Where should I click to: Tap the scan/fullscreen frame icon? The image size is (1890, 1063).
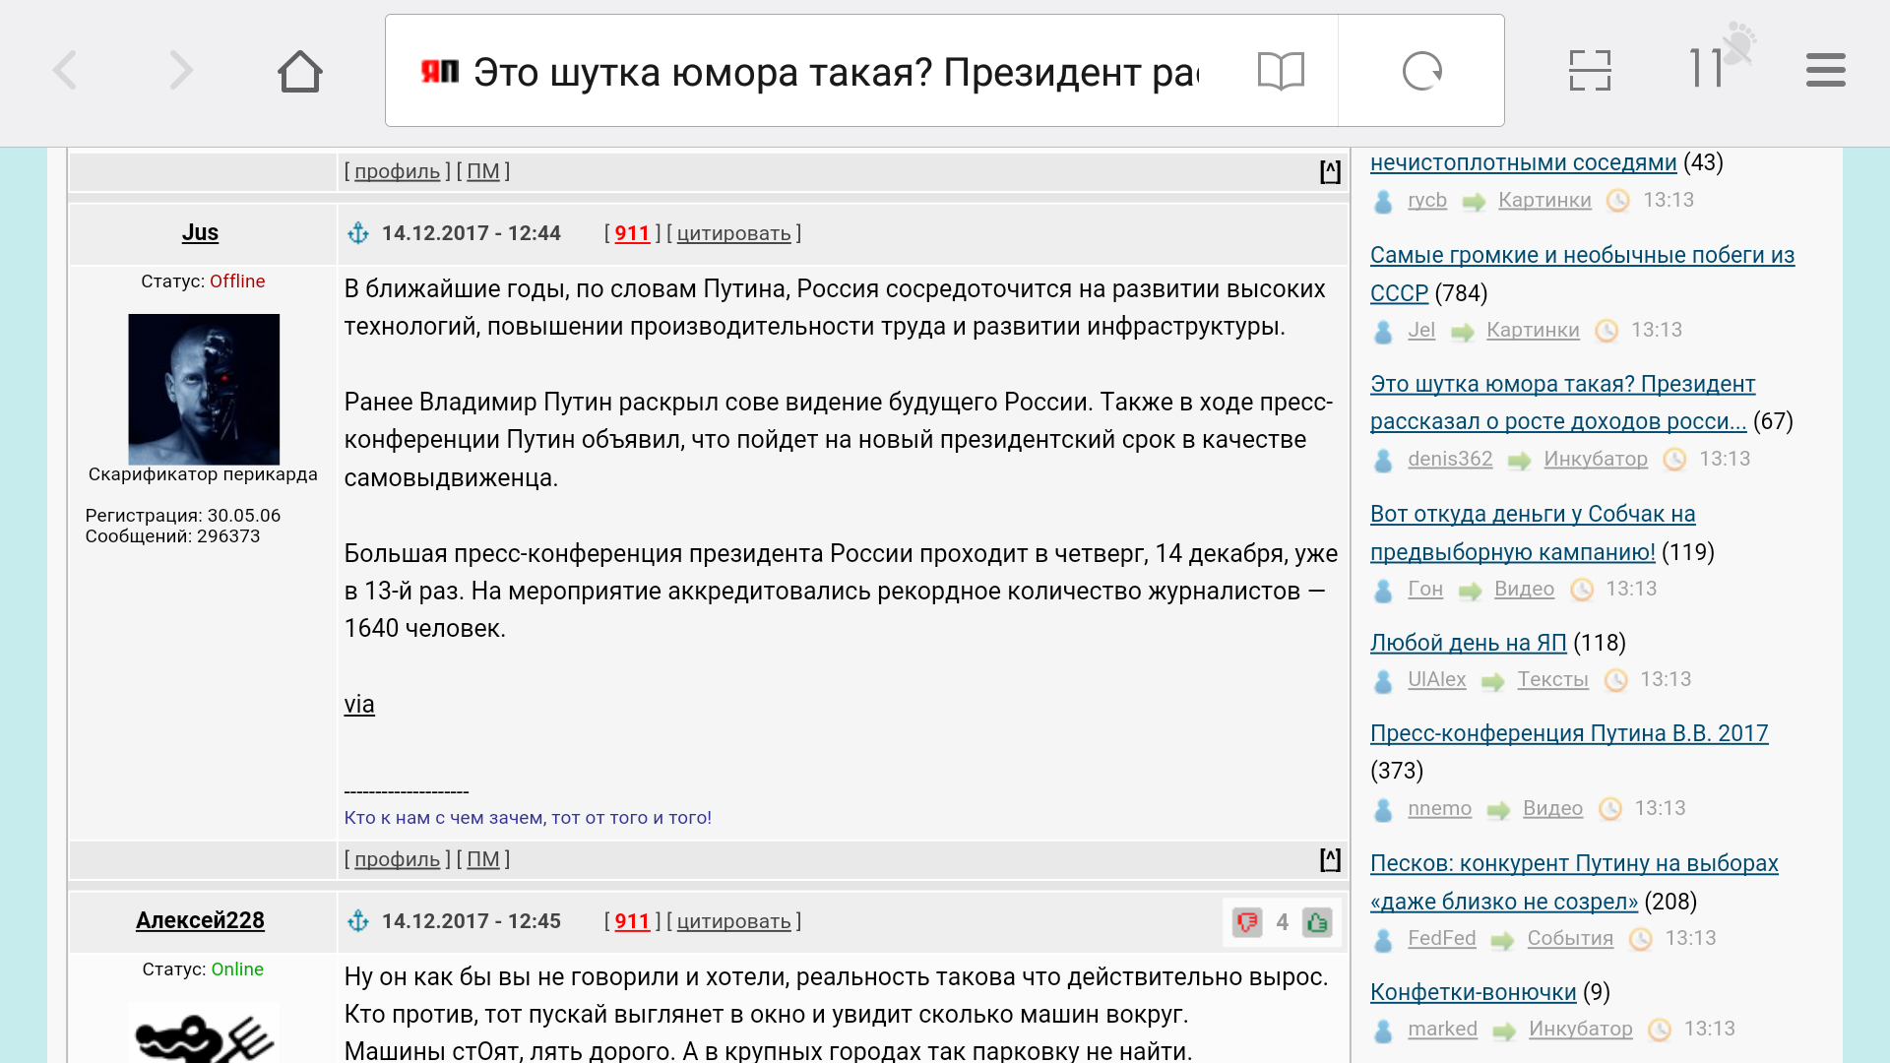click(1590, 71)
